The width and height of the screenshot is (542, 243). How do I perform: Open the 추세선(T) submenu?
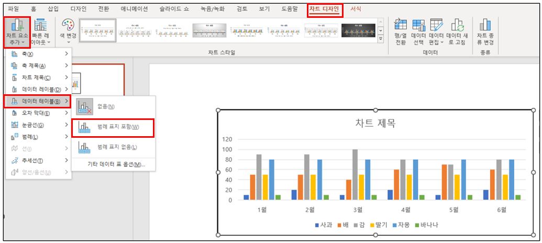click(x=39, y=160)
